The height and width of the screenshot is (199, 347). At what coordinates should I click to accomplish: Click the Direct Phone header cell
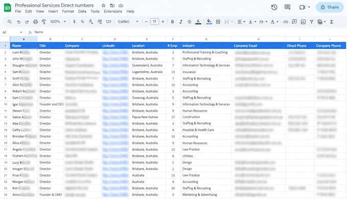pos(300,46)
